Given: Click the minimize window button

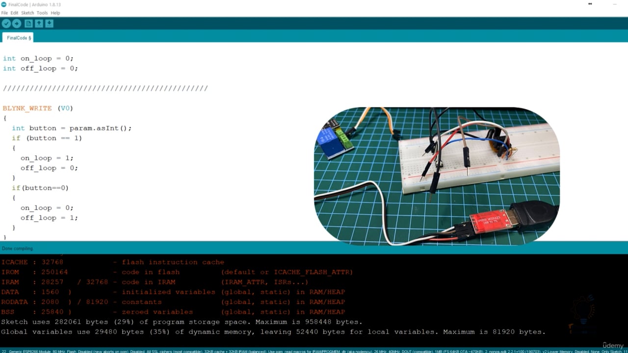Looking at the screenshot, I should (614, 4).
